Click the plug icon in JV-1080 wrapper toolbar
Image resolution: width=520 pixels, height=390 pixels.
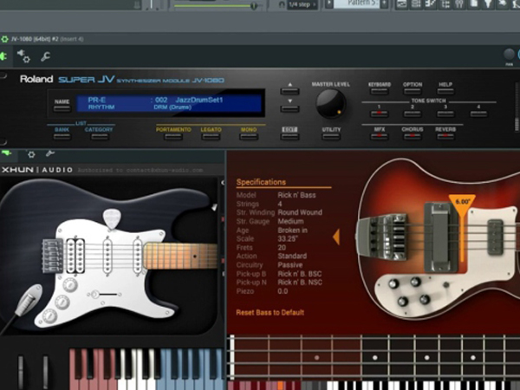pos(3,56)
